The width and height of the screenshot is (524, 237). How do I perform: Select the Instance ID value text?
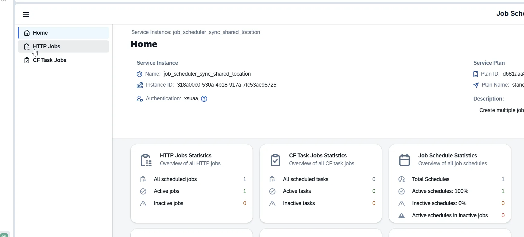point(227,85)
